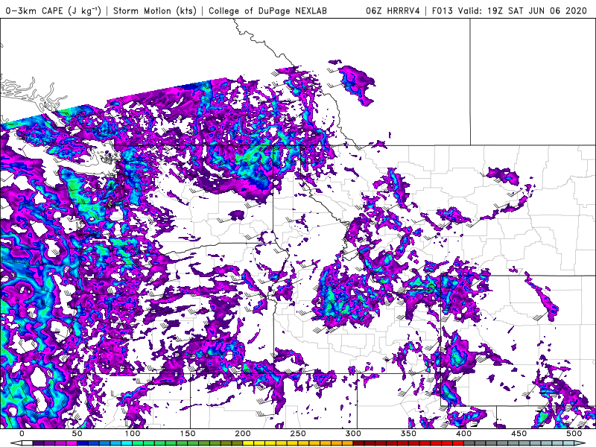Click the 'Storm Motion (kts)' title text

155,10
